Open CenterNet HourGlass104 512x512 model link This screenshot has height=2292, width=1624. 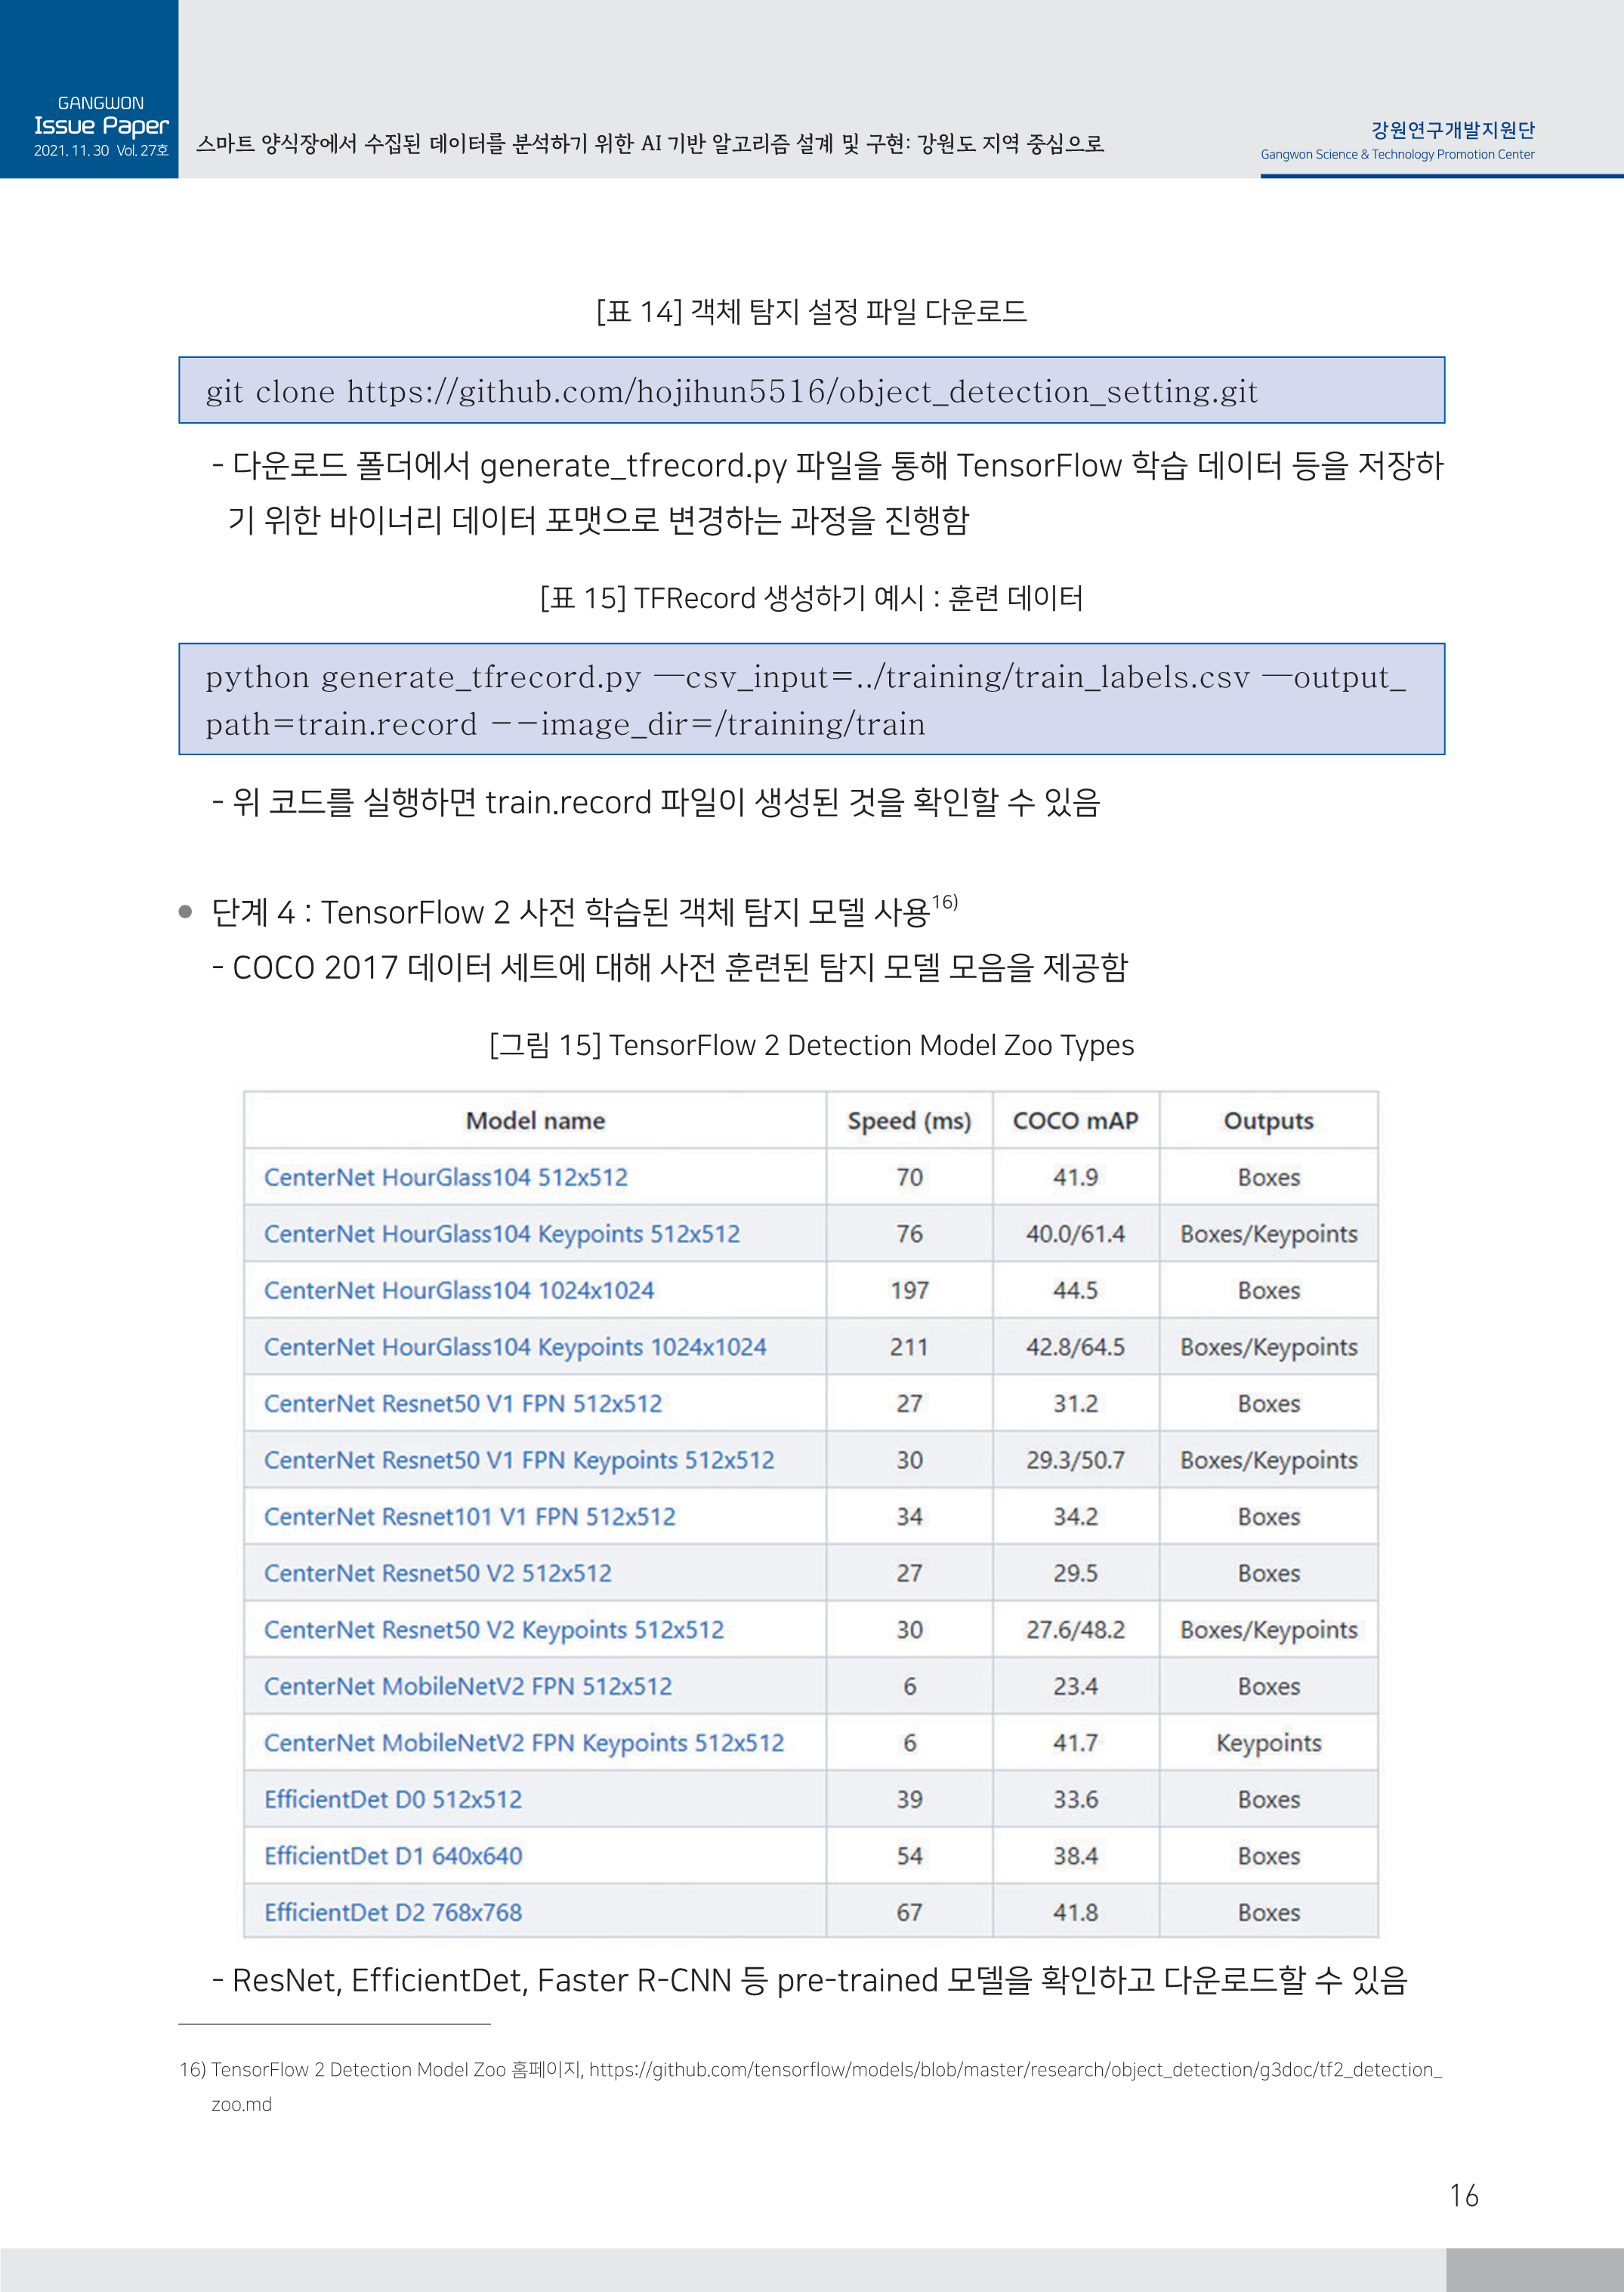[x=445, y=1177]
